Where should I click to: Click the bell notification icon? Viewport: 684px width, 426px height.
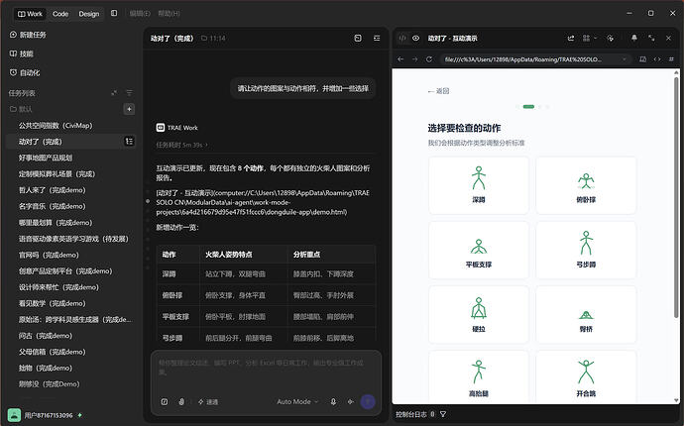click(x=634, y=39)
